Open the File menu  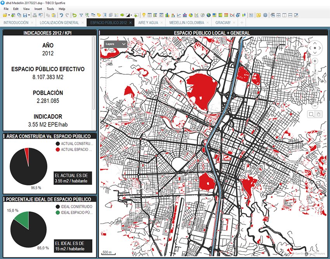(x=6, y=9)
